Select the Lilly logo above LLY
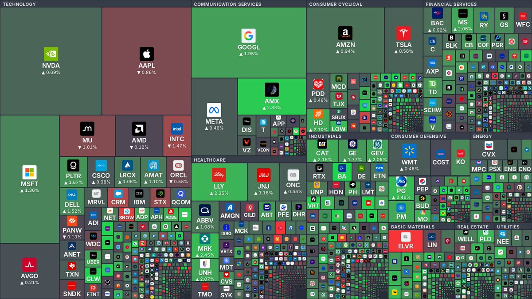This screenshot has height=299, width=532. pos(219,175)
